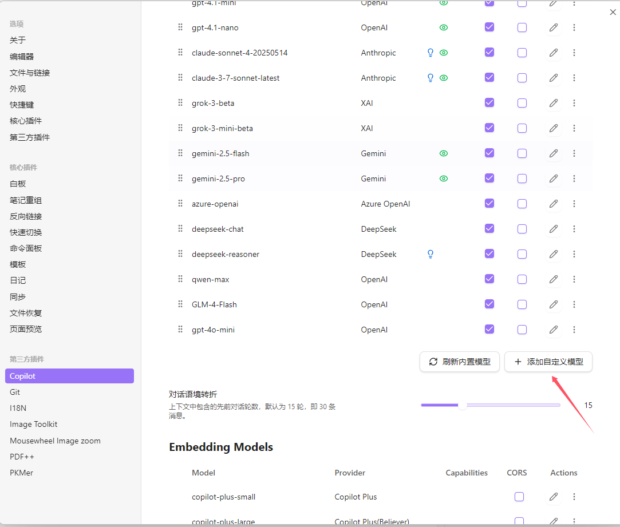The height and width of the screenshot is (527, 620).
Task: Open more options for deepseek-chat
Action: coord(574,229)
